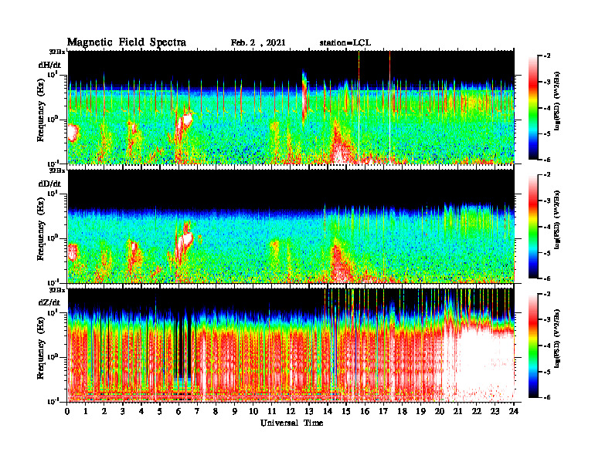This screenshot has width=612, height=472.
Task: Click hour 16 on the Universal Time axis
Action: pyautogui.click(x=365, y=411)
